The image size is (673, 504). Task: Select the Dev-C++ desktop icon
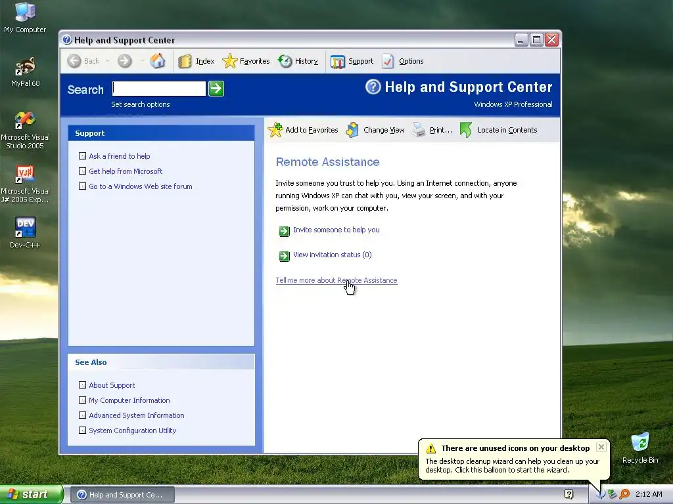[x=25, y=232]
